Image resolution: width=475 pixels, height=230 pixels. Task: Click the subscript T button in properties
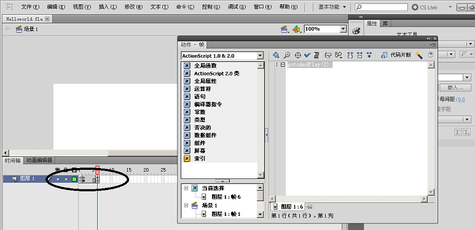pos(466,132)
